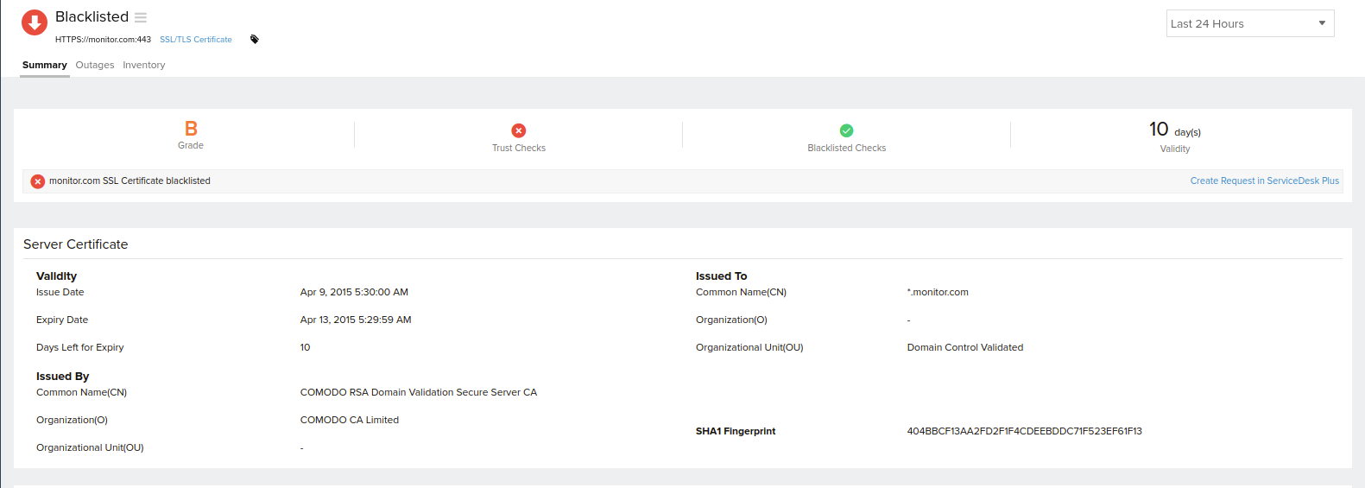Open the hamburger menu beside Blacklisted
This screenshot has width=1365, height=488.
pyautogui.click(x=141, y=17)
